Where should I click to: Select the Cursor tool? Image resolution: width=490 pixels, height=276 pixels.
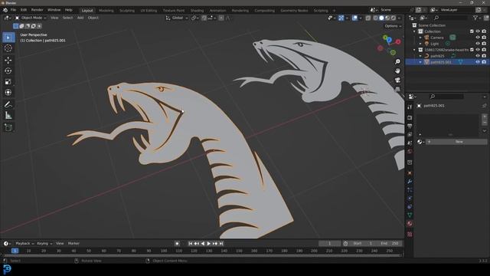point(8,48)
